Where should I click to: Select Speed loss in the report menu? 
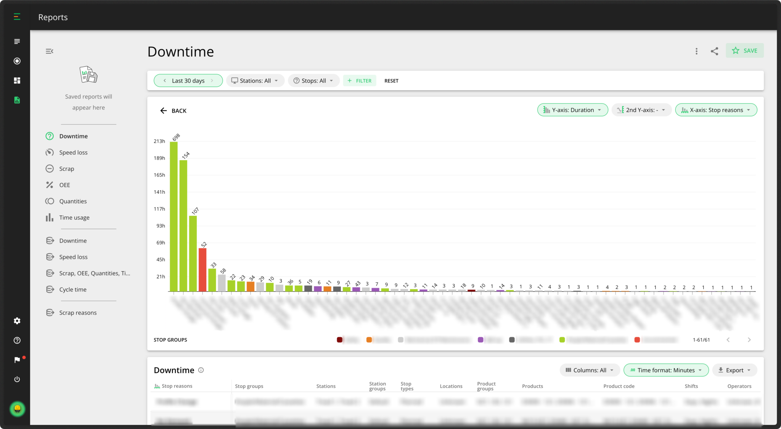click(x=73, y=152)
